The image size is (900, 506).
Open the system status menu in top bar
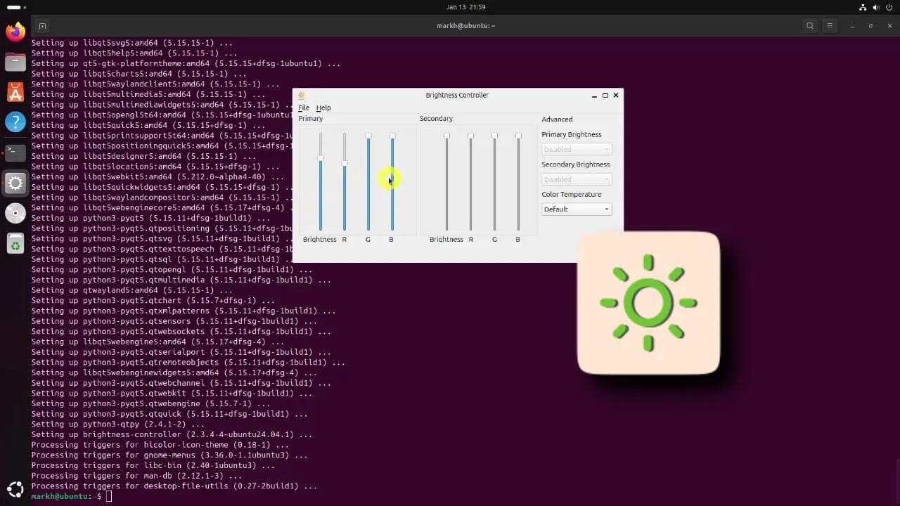point(877,7)
